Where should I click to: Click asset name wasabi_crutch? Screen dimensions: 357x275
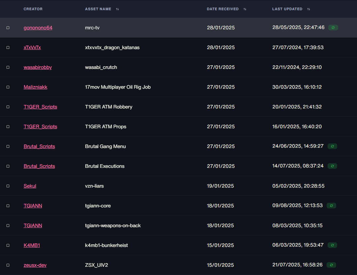pos(101,67)
